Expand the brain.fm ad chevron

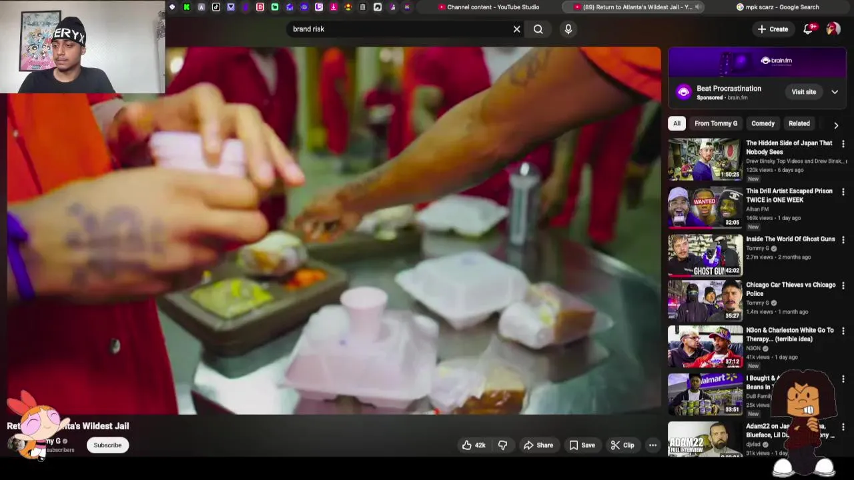835,92
